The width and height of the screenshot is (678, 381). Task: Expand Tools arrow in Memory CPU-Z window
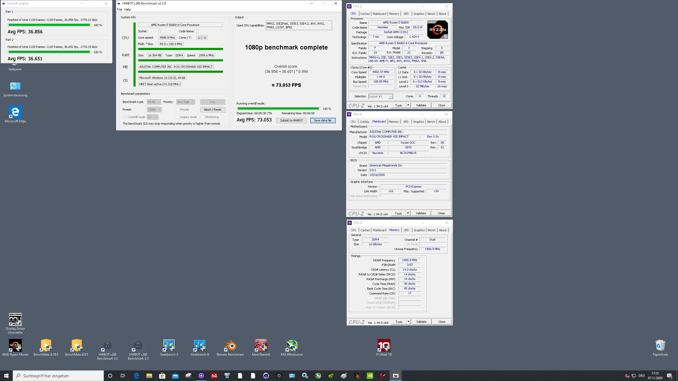(408, 322)
